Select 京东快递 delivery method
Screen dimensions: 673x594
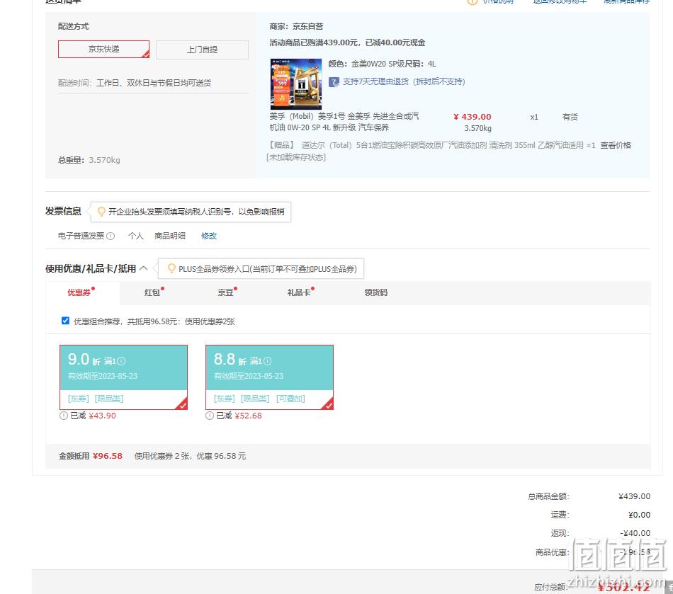point(103,50)
